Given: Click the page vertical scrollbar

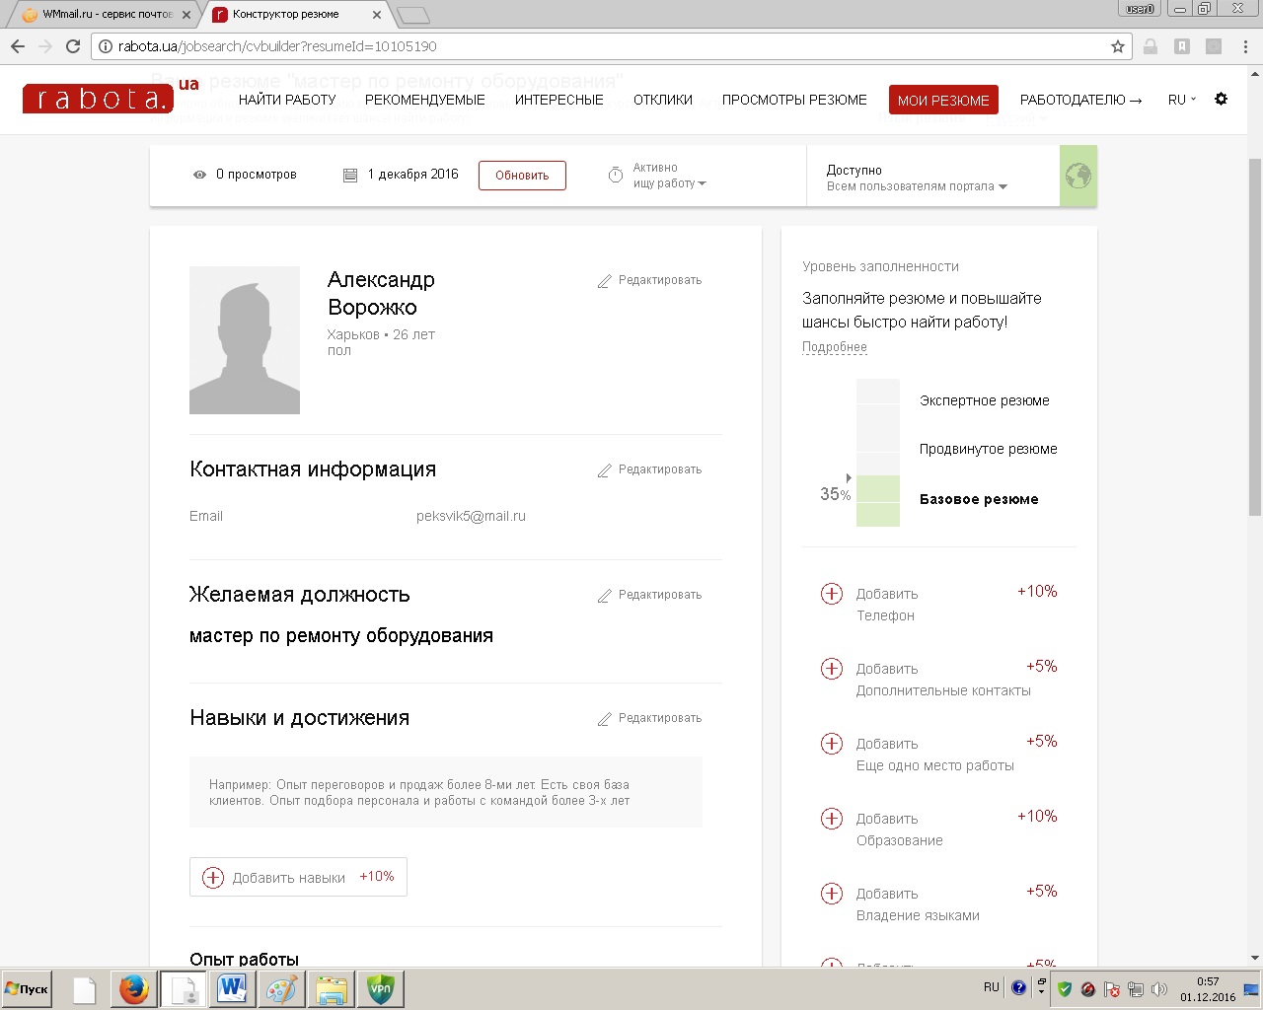Looking at the screenshot, I should (x=1254, y=335).
